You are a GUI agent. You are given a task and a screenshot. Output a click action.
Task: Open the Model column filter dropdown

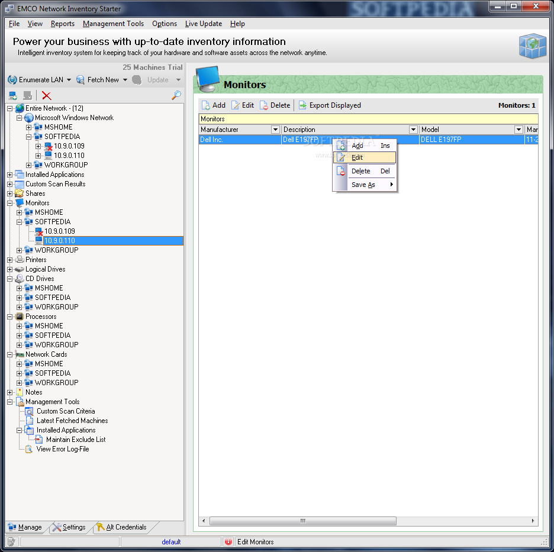click(x=518, y=130)
